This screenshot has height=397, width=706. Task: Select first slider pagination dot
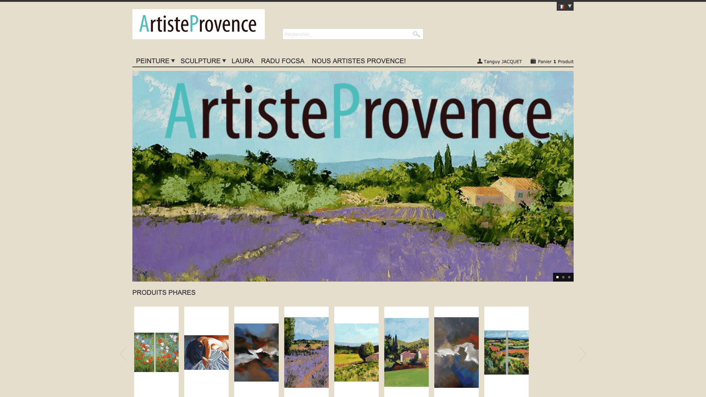[x=557, y=277]
